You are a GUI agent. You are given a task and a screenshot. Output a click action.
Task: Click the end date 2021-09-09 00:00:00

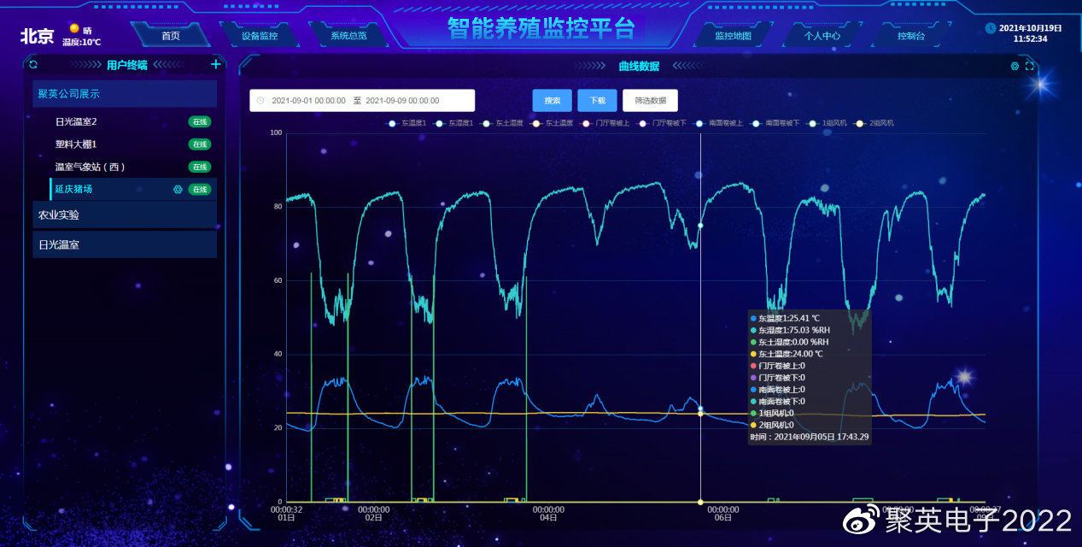click(x=402, y=101)
